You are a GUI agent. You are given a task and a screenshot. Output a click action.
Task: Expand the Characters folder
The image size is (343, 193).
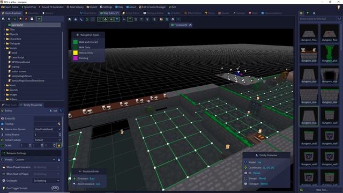5,39
